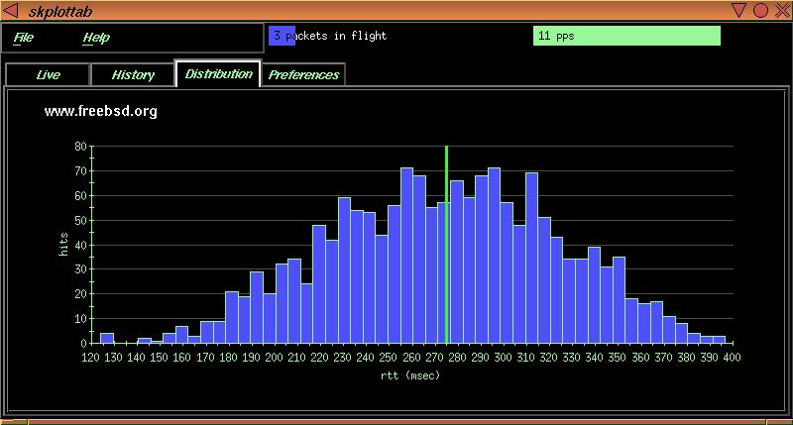Open the Preferences tab
Viewport: 793px width, 425px height.
click(303, 75)
